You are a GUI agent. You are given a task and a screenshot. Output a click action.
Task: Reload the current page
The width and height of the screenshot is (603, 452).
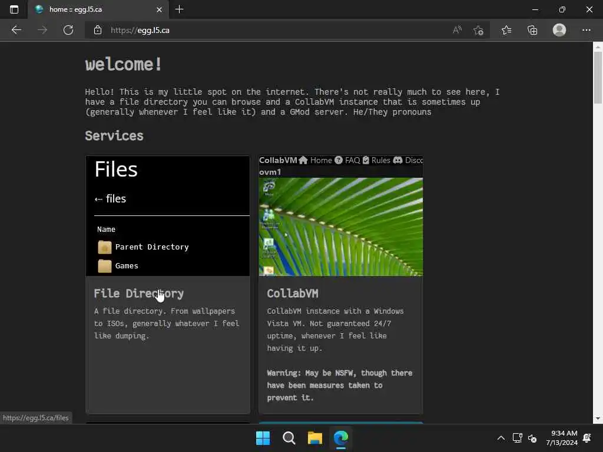click(68, 30)
